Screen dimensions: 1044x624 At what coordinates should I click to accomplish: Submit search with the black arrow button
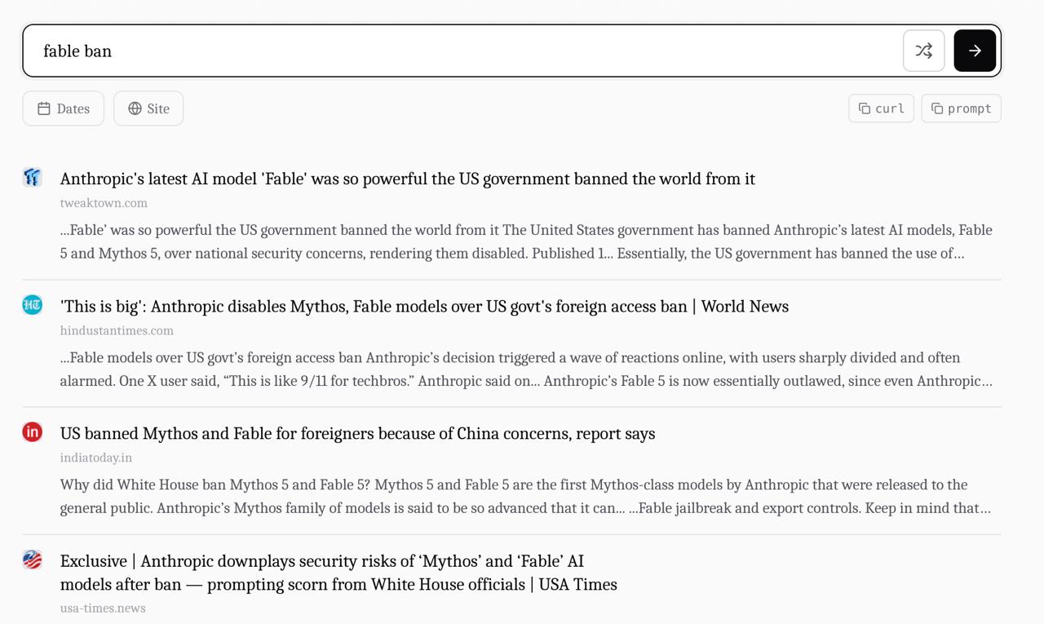[975, 51]
